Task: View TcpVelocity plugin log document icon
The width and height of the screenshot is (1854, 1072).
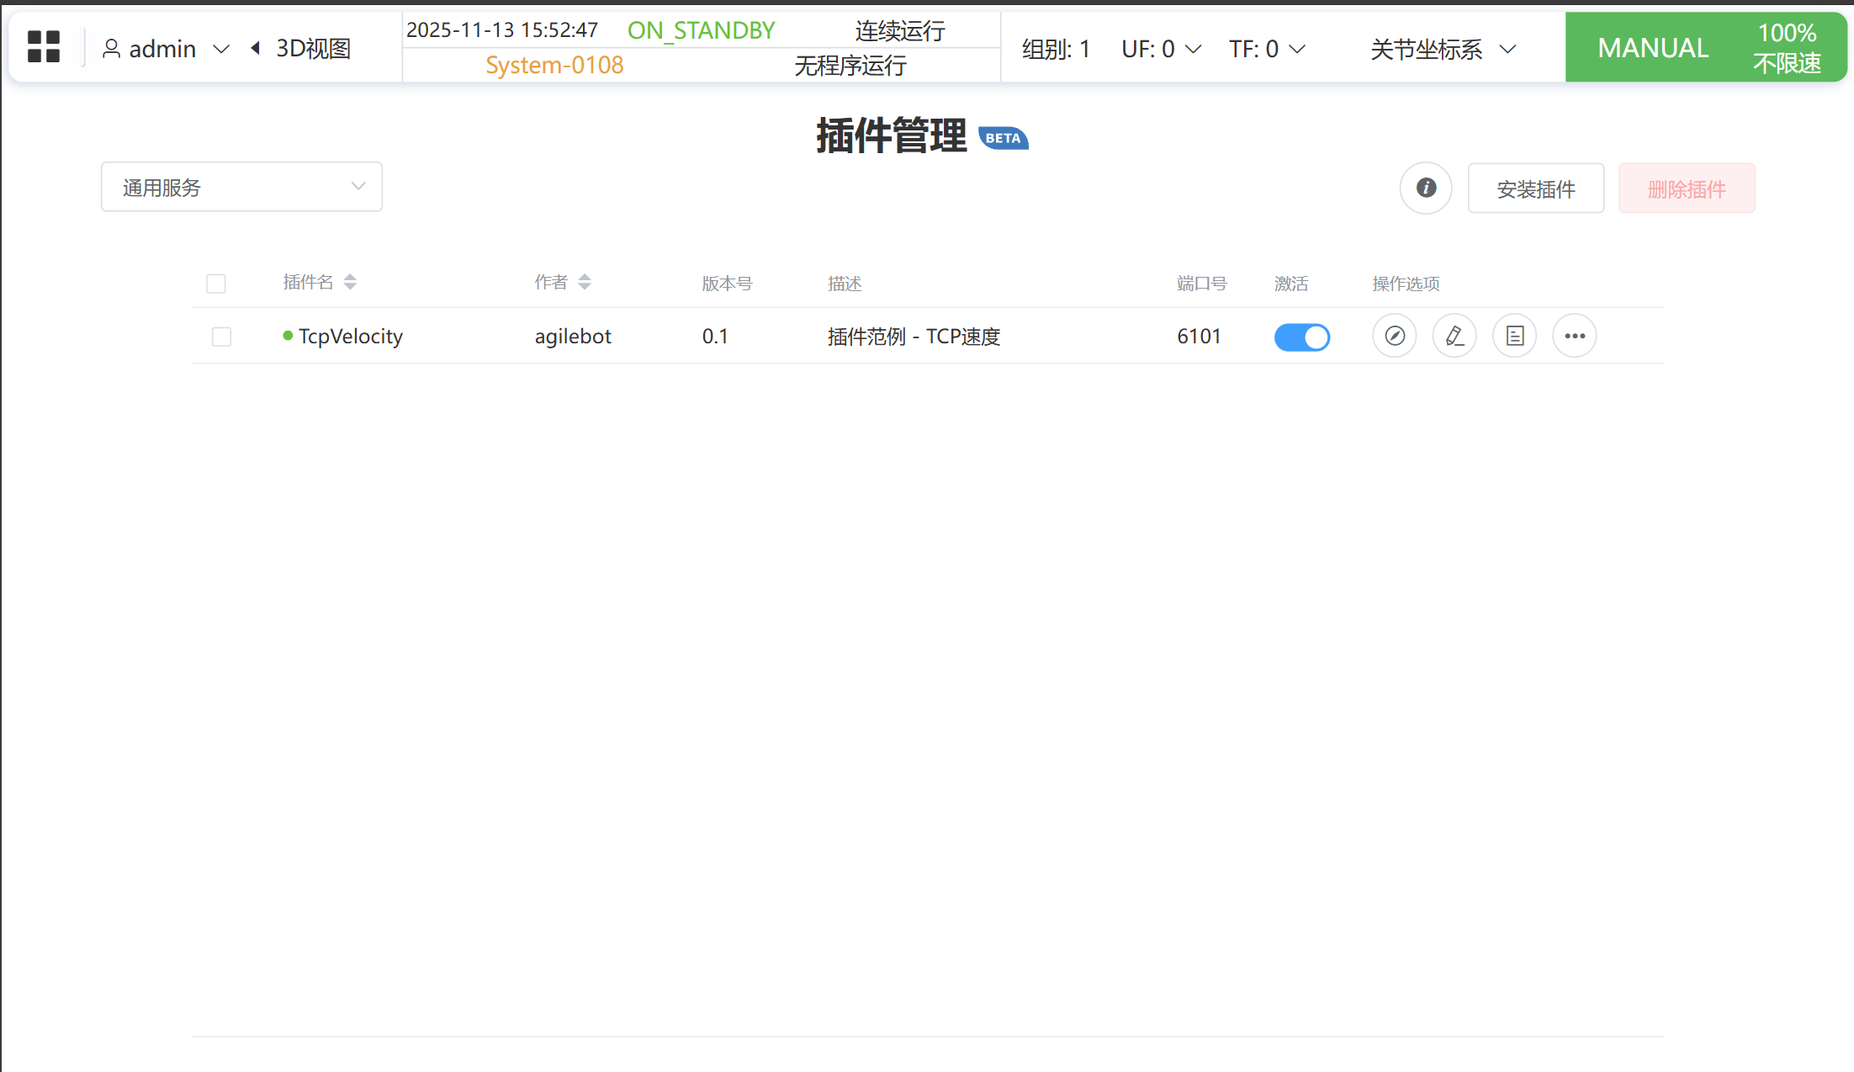Action: pos(1514,337)
